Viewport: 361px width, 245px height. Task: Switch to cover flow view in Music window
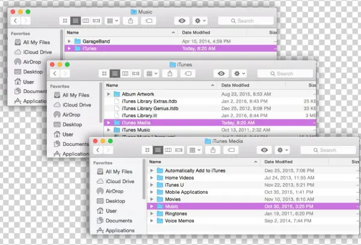[96, 21]
